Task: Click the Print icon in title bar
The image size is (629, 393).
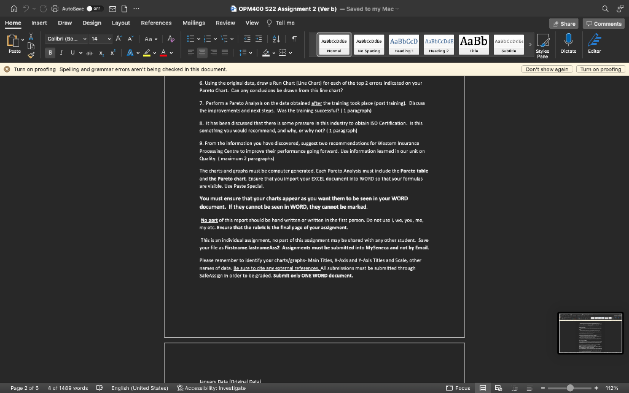Action: pos(55,9)
